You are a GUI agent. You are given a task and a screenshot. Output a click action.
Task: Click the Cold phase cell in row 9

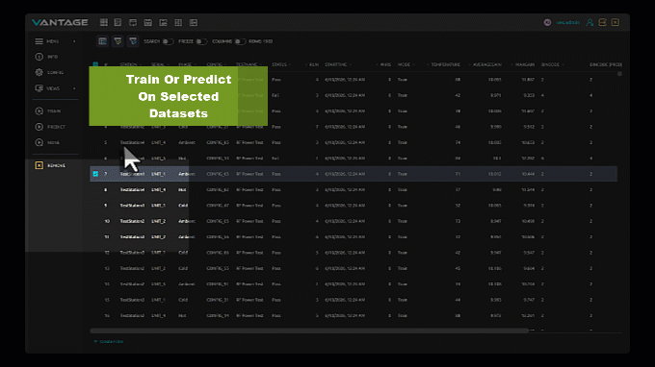click(183, 206)
